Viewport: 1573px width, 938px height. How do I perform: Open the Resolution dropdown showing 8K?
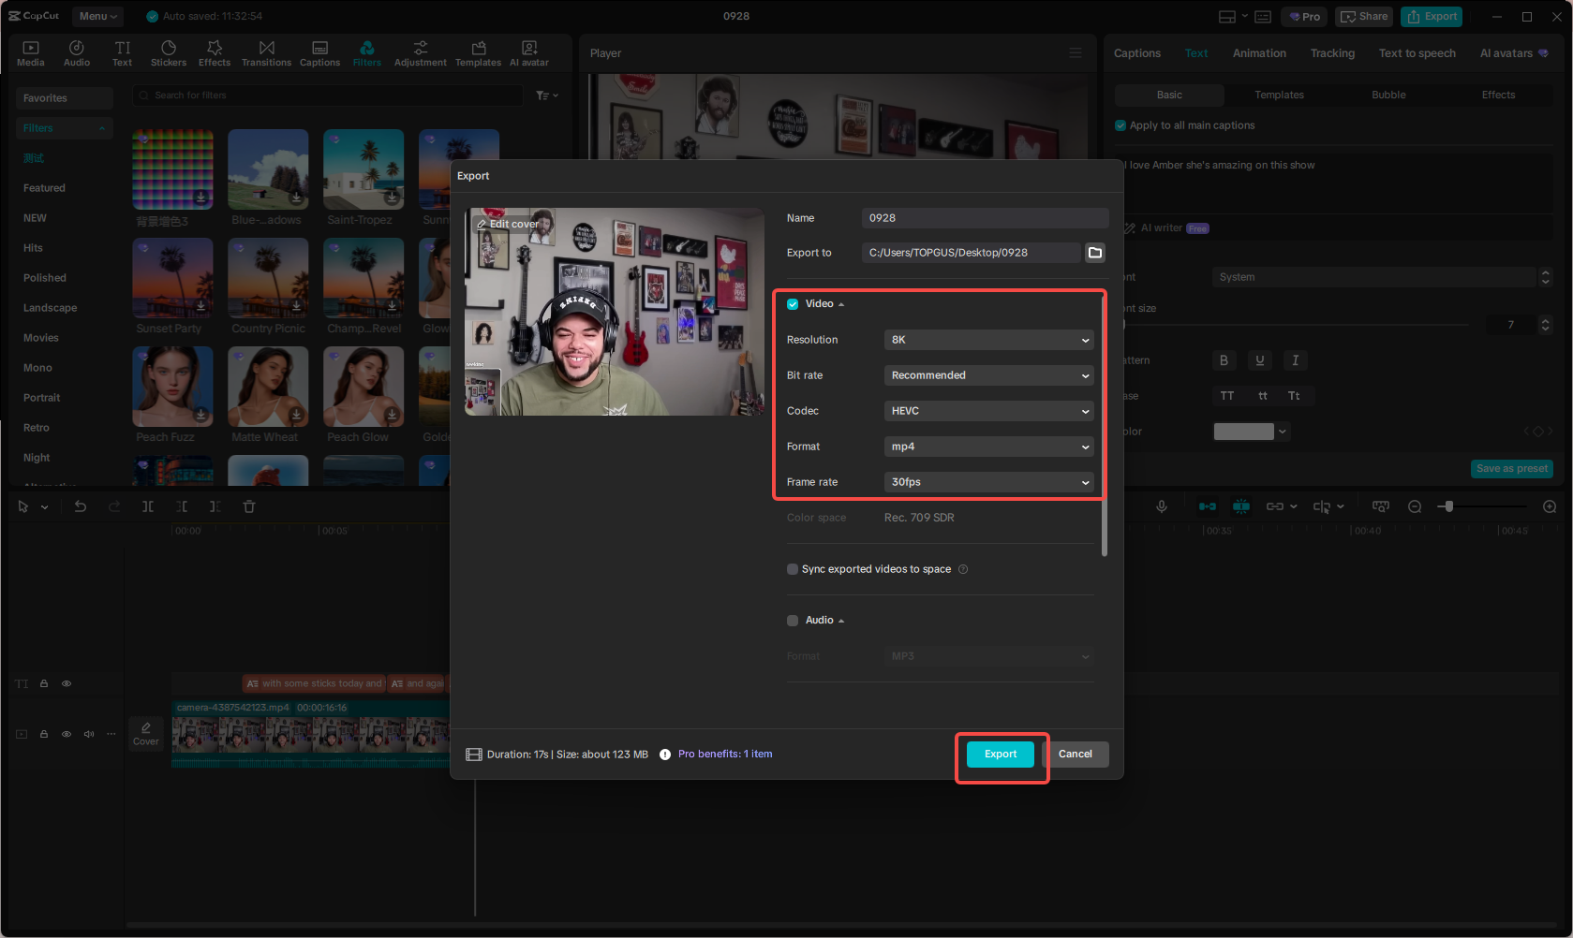pyautogui.click(x=988, y=339)
